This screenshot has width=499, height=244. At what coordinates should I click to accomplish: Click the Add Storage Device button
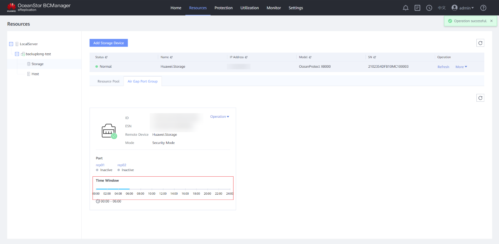click(109, 43)
